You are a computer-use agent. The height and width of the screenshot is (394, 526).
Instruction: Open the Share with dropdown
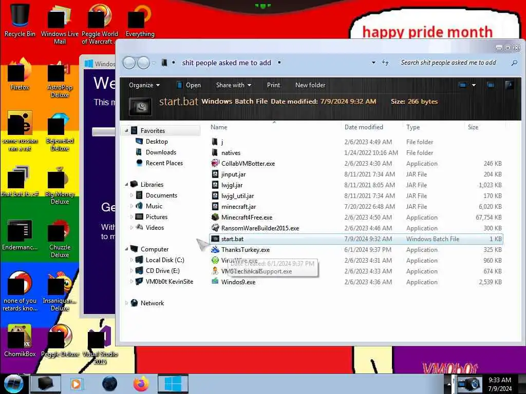pyautogui.click(x=234, y=85)
